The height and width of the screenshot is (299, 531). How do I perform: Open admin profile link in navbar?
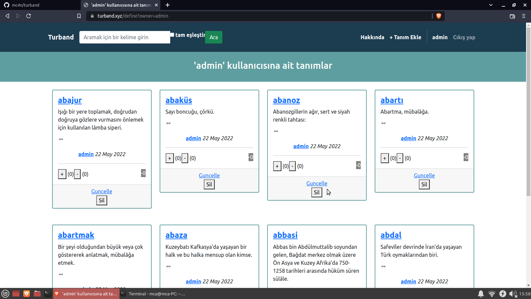[440, 37]
